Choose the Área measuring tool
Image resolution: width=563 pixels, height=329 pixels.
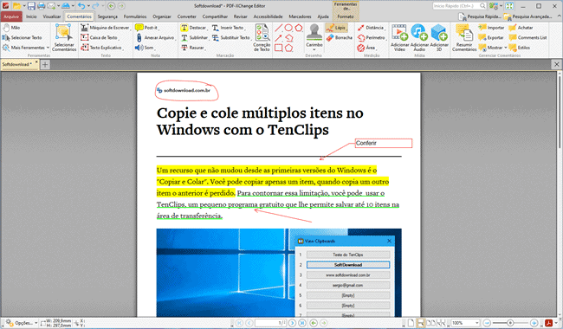click(x=367, y=48)
